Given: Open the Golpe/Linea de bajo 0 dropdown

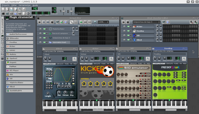Looking at the screenshot, I should (x=146, y=22).
